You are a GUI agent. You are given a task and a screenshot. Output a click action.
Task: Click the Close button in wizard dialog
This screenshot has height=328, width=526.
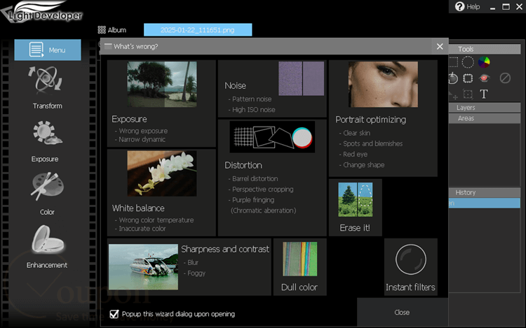(403, 313)
